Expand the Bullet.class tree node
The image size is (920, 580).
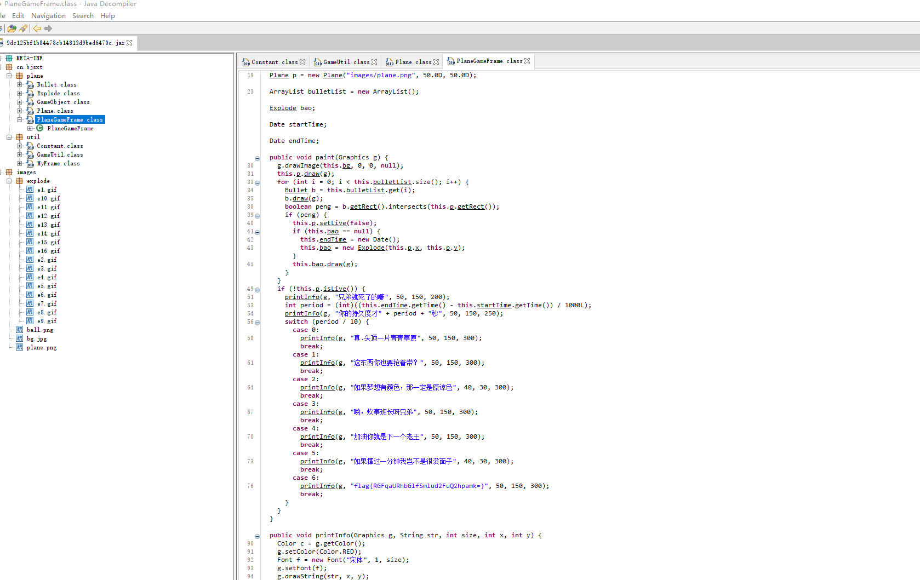[20, 85]
